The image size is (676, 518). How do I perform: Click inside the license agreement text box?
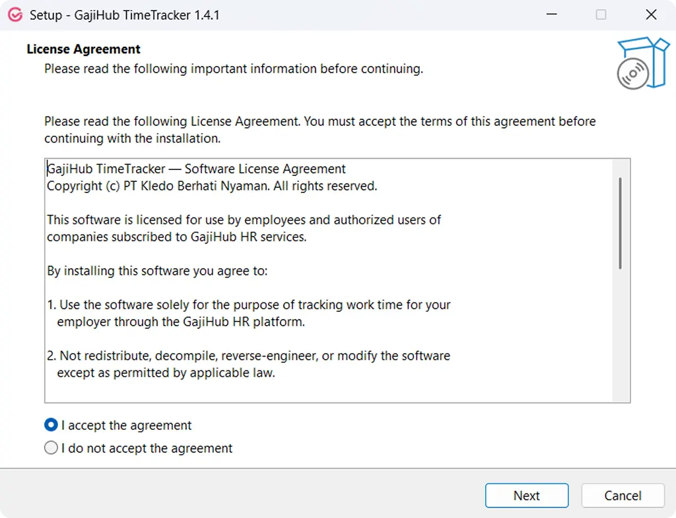(x=337, y=281)
